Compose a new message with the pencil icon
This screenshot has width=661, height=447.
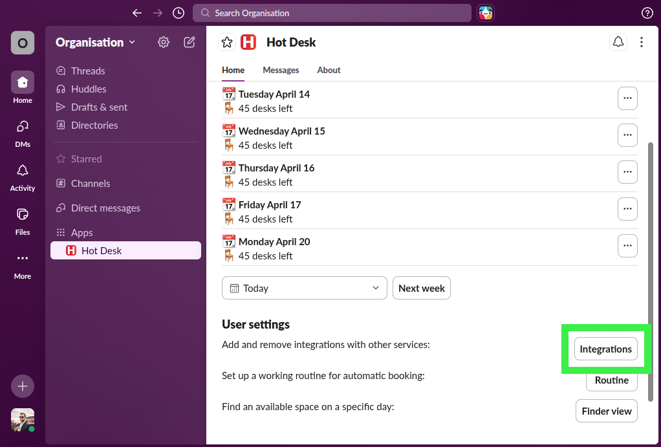click(189, 41)
